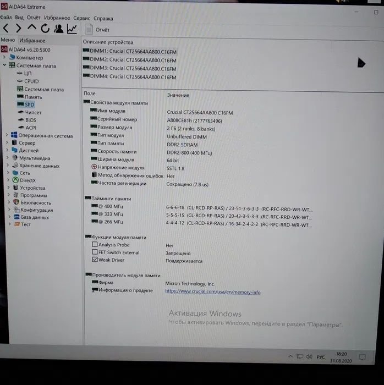Switch to the Меню tab
Viewport: 384px width, 385px height.
8,40
